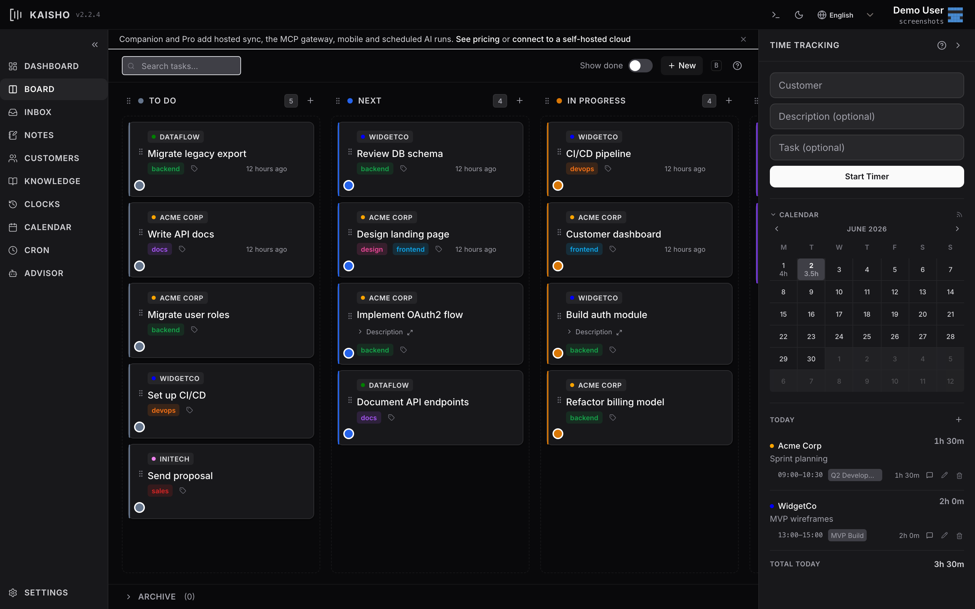The image size is (975, 609).
Task: Focus the Search tasks field
Action: (181, 66)
